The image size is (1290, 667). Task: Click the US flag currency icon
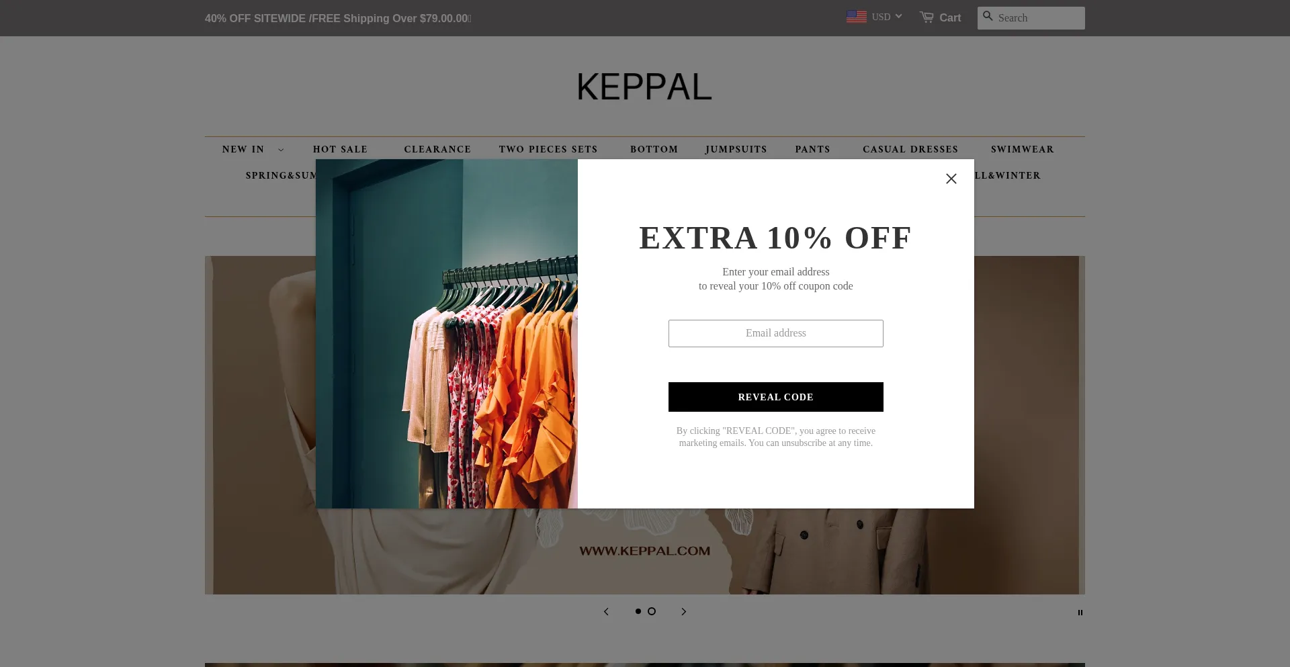point(856,17)
